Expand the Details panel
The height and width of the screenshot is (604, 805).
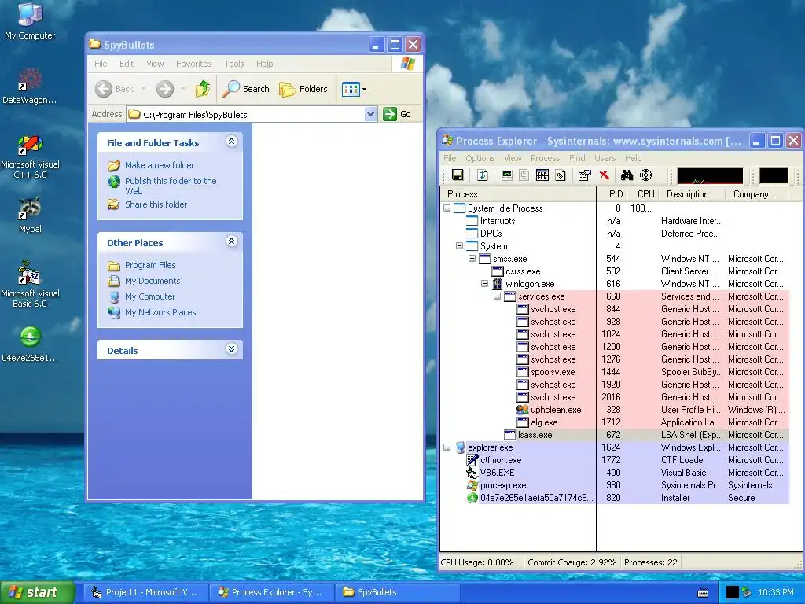pyautogui.click(x=232, y=348)
